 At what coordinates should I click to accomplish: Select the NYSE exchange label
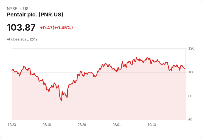(12, 9)
